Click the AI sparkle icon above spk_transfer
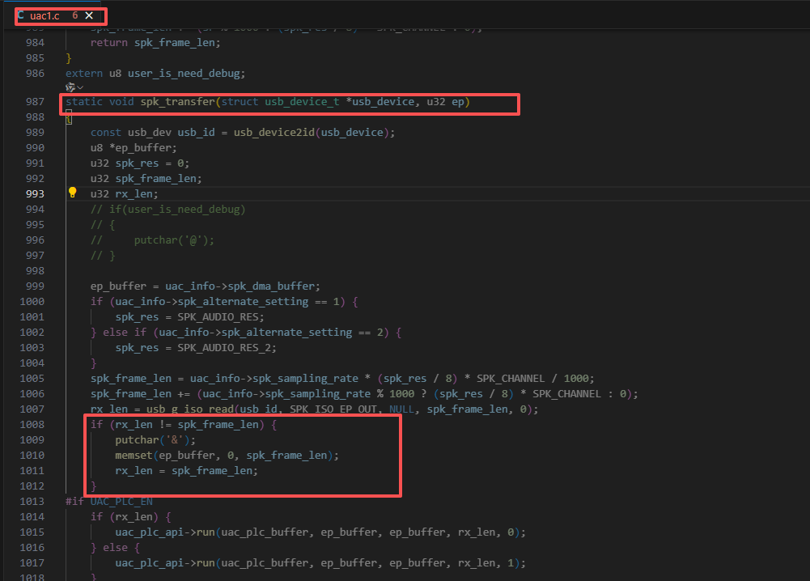Image resolution: width=810 pixels, height=581 pixels. coord(70,87)
